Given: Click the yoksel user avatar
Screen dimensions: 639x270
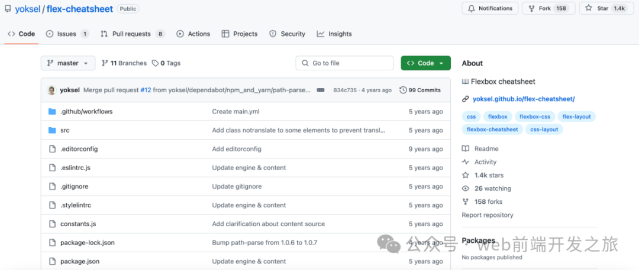Looking at the screenshot, I should click(52, 90).
